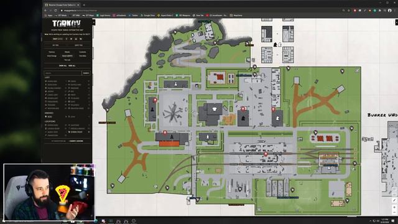The image size is (398, 224).
Task: Reload the page with the refresh icon
Action: pyautogui.click(x=55, y=11)
